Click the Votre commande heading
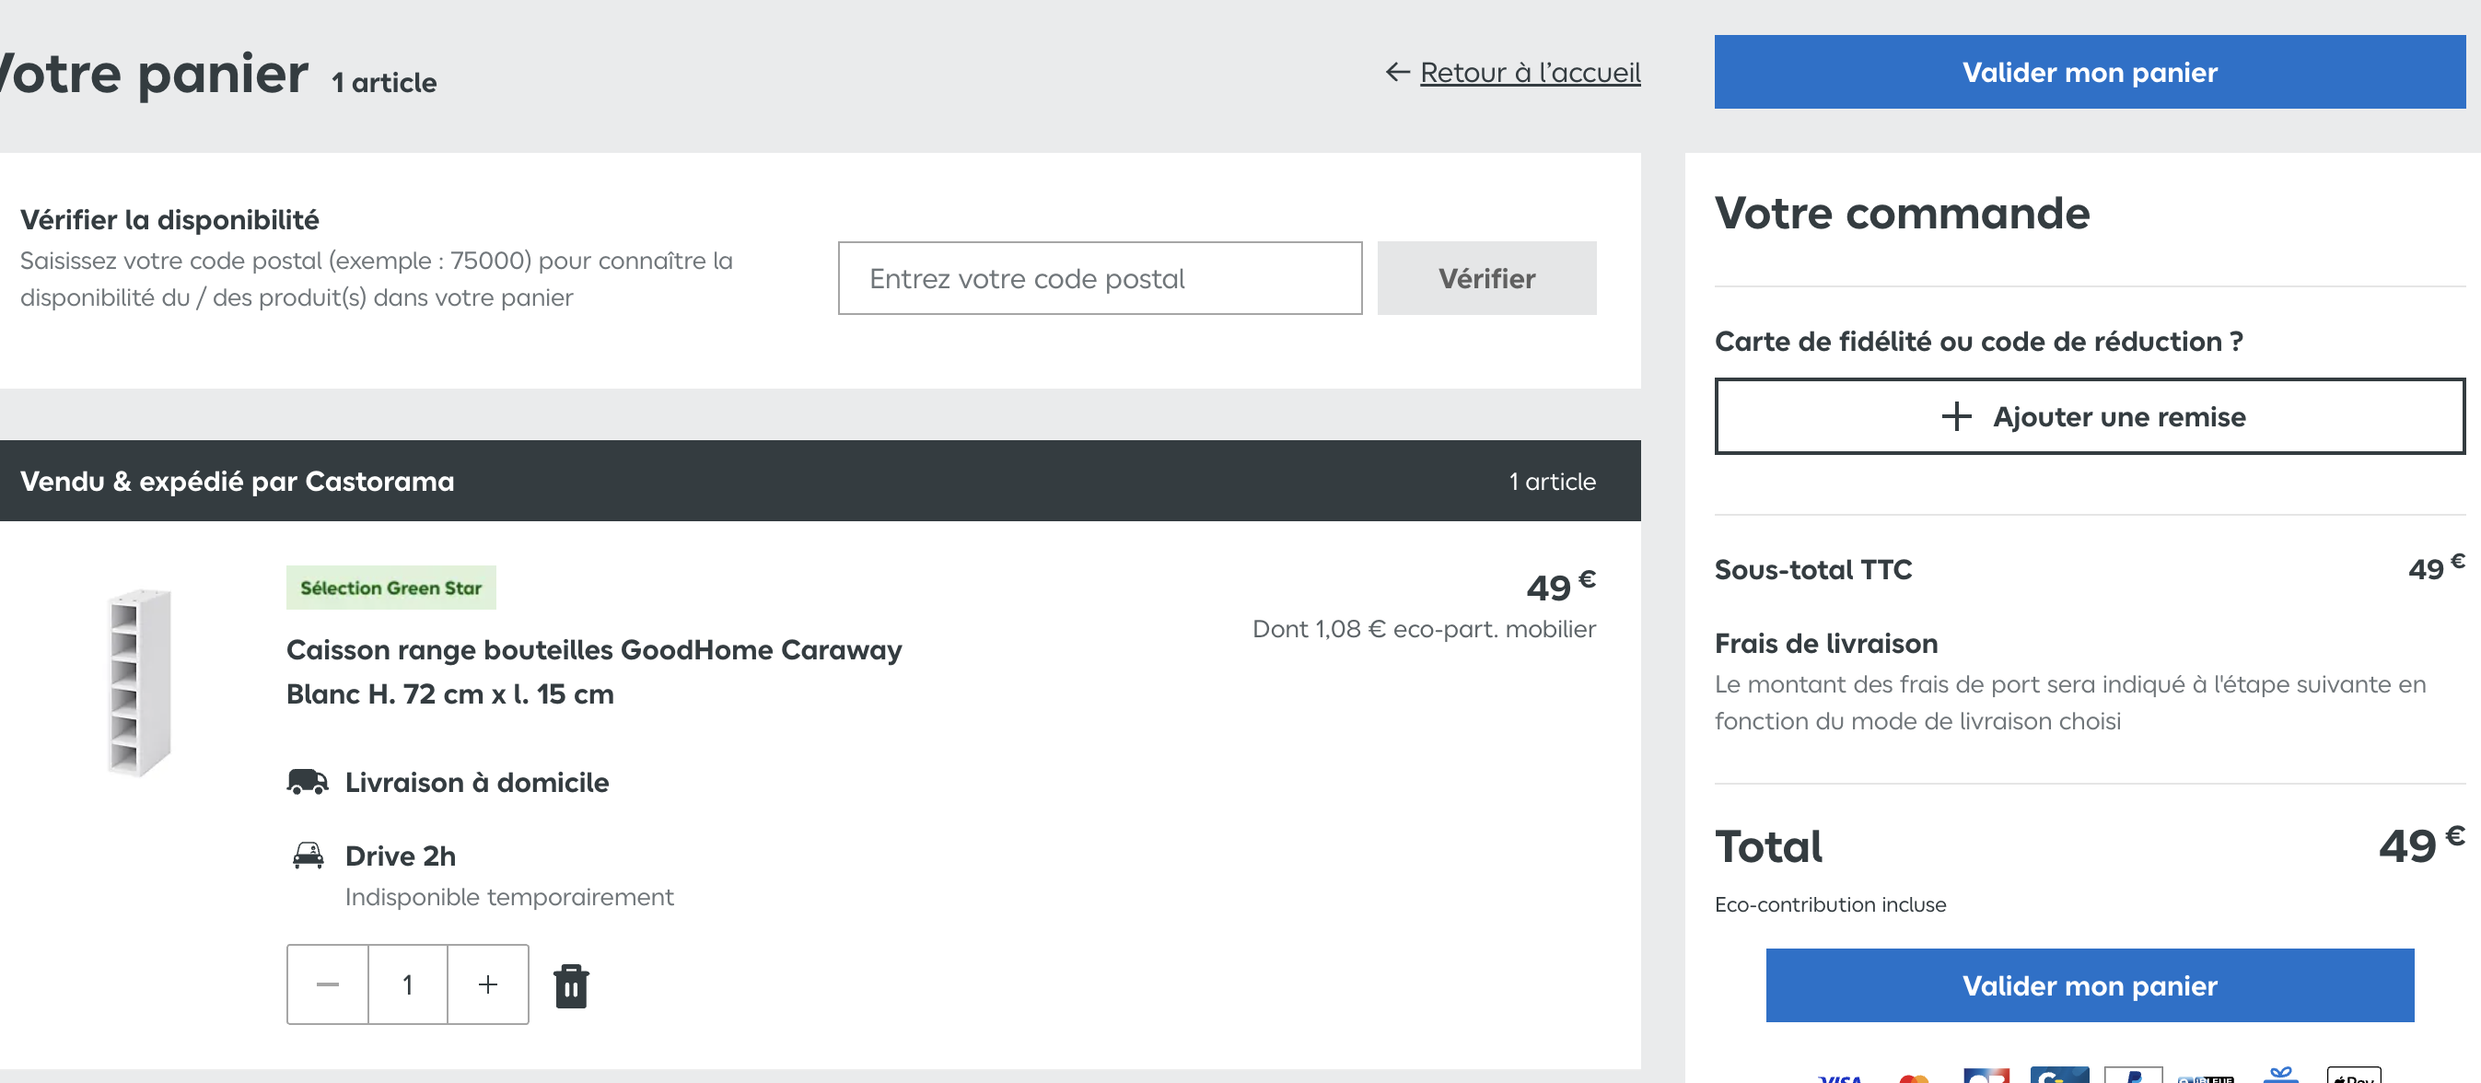 click(1902, 213)
